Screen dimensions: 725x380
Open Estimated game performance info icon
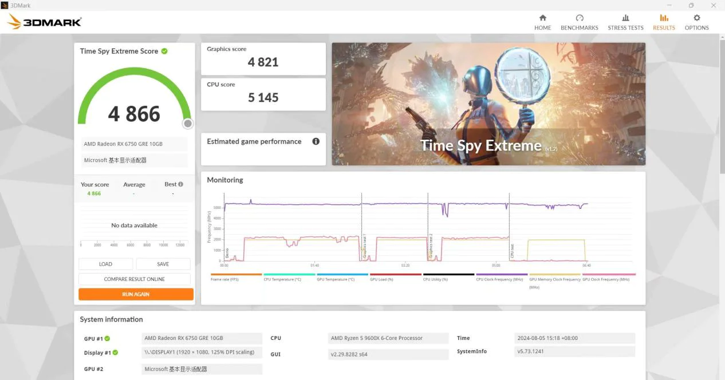[x=316, y=141]
